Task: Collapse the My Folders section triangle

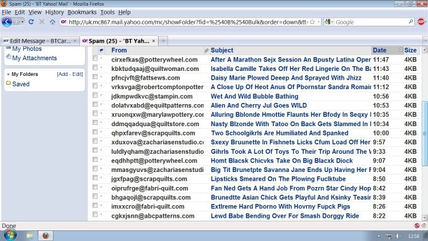Action: coord(8,74)
